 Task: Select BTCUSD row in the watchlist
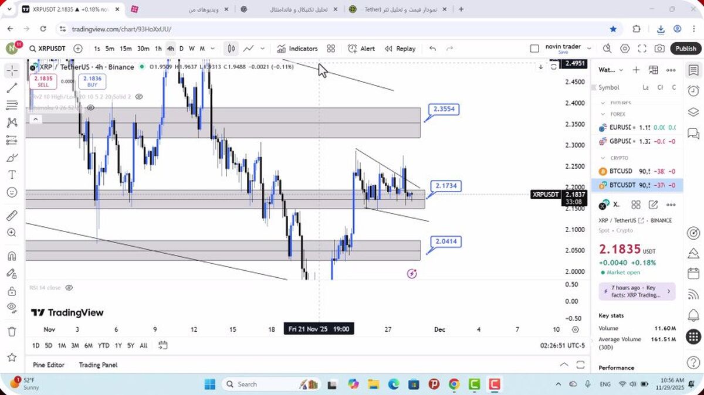[x=637, y=171]
